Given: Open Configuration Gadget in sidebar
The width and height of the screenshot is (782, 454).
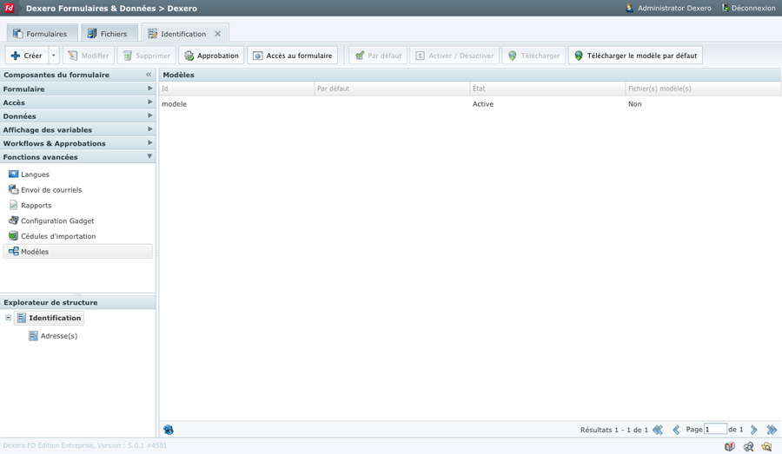Looking at the screenshot, I should click(x=56, y=221).
